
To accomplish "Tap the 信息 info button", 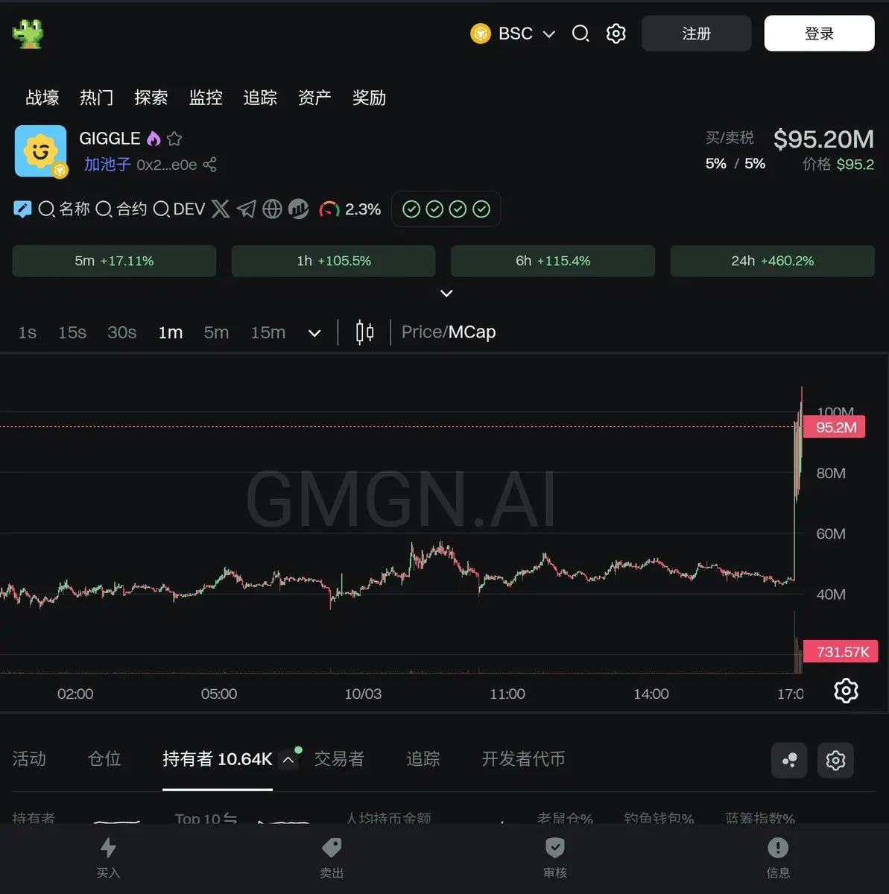I will [x=778, y=857].
